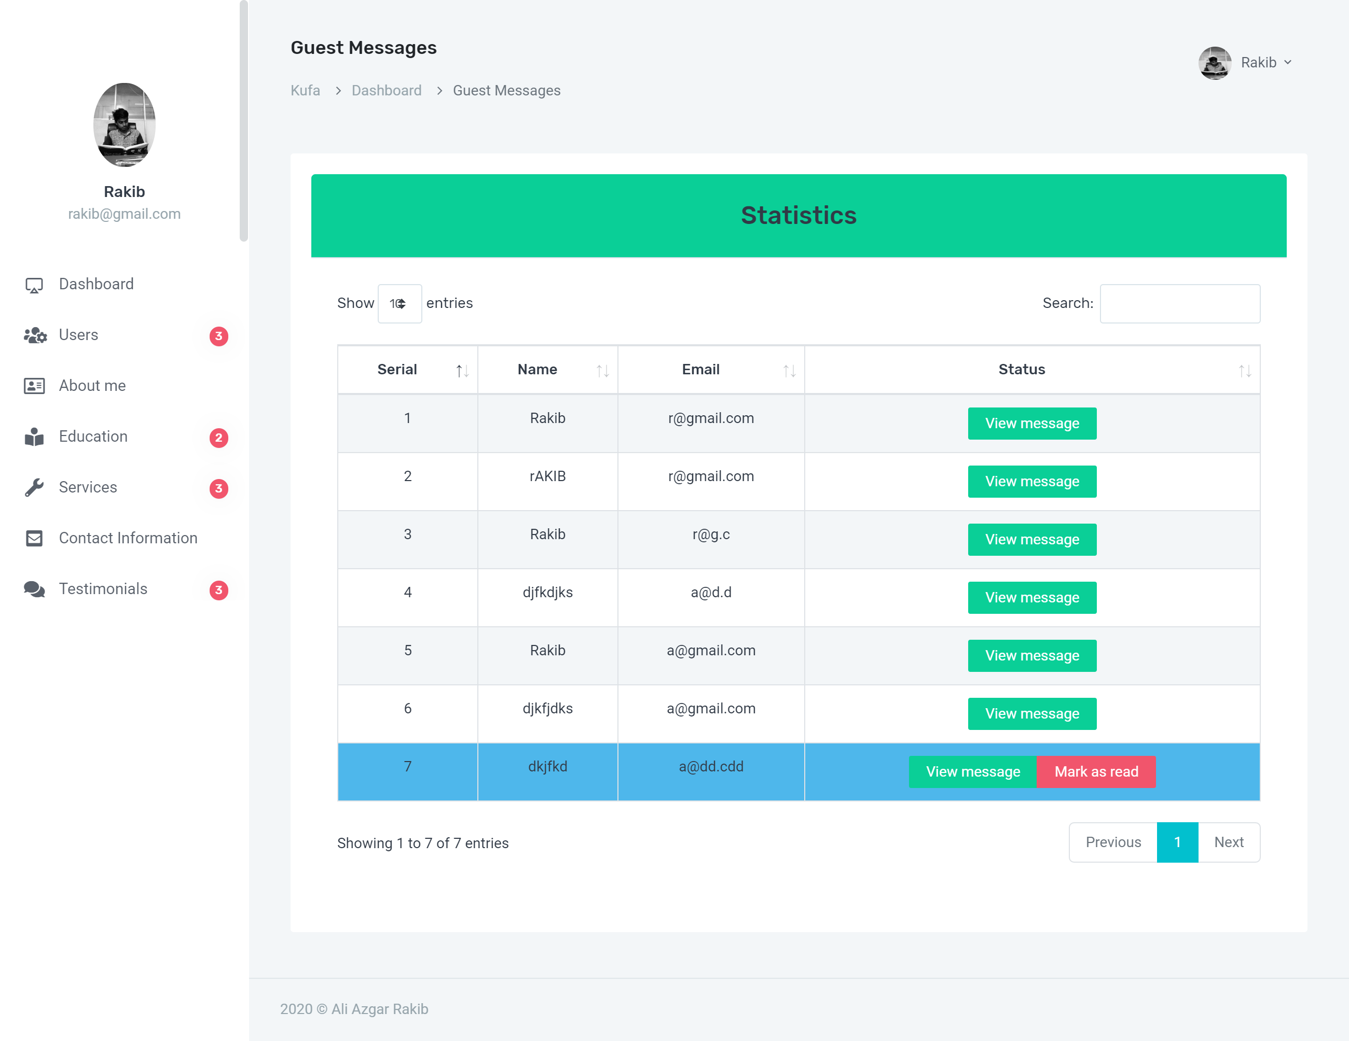Click the Users group icon
Viewport: 1349px width, 1041px height.
pyautogui.click(x=35, y=335)
